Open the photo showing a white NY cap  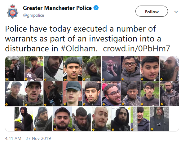click(x=34, y=68)
